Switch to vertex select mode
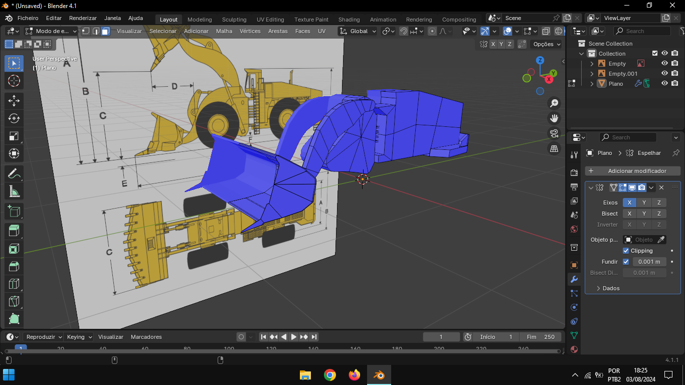685x385 pixels. click(86, 31)
